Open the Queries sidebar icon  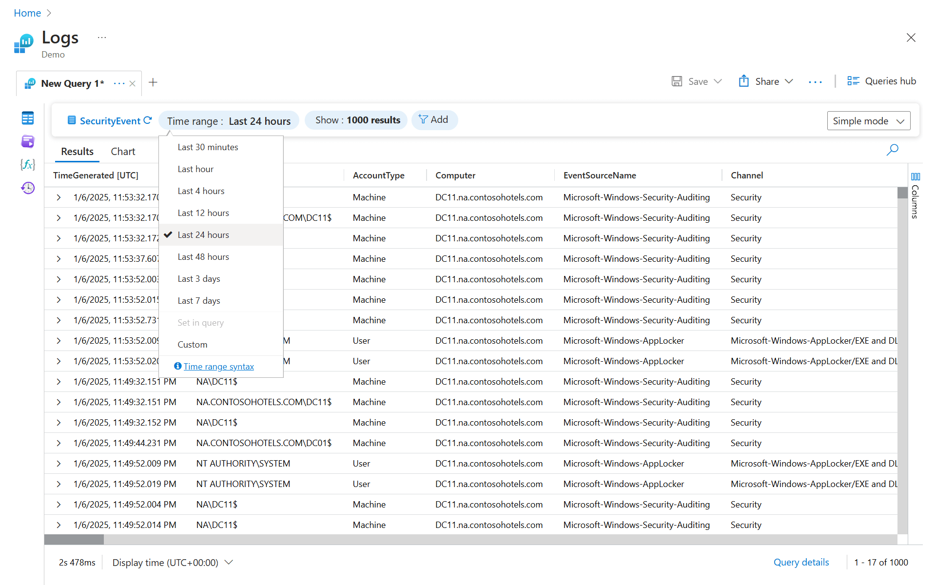28,141
